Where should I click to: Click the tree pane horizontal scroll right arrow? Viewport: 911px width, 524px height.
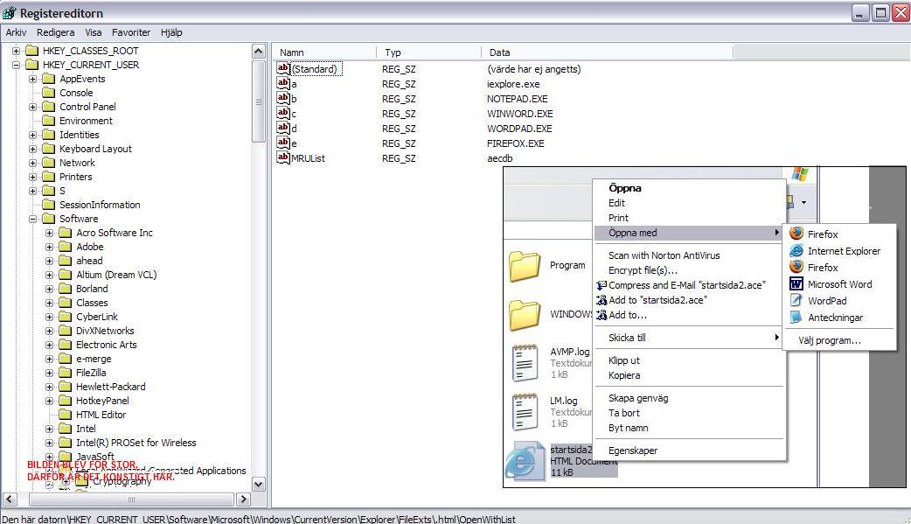(x=243, y=499)
